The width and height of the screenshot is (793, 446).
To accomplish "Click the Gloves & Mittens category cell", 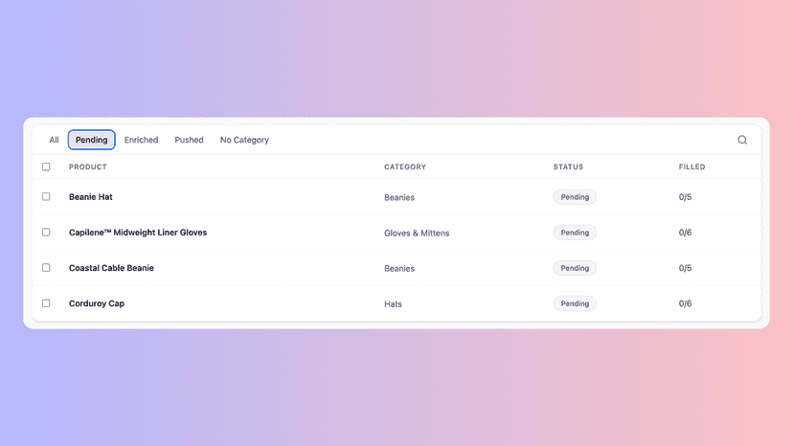I will [417, 233].
